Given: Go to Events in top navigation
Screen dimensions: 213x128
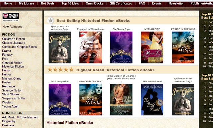Looking at the screenshot, I should pyautogui.click(x=157, y=3).
